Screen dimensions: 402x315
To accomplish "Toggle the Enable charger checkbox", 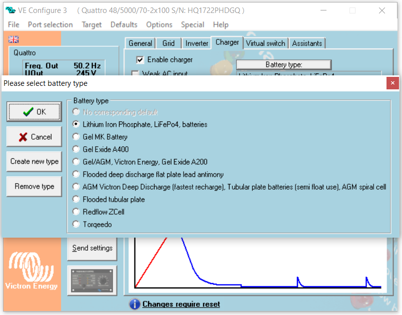I will [x=140, y=60].
